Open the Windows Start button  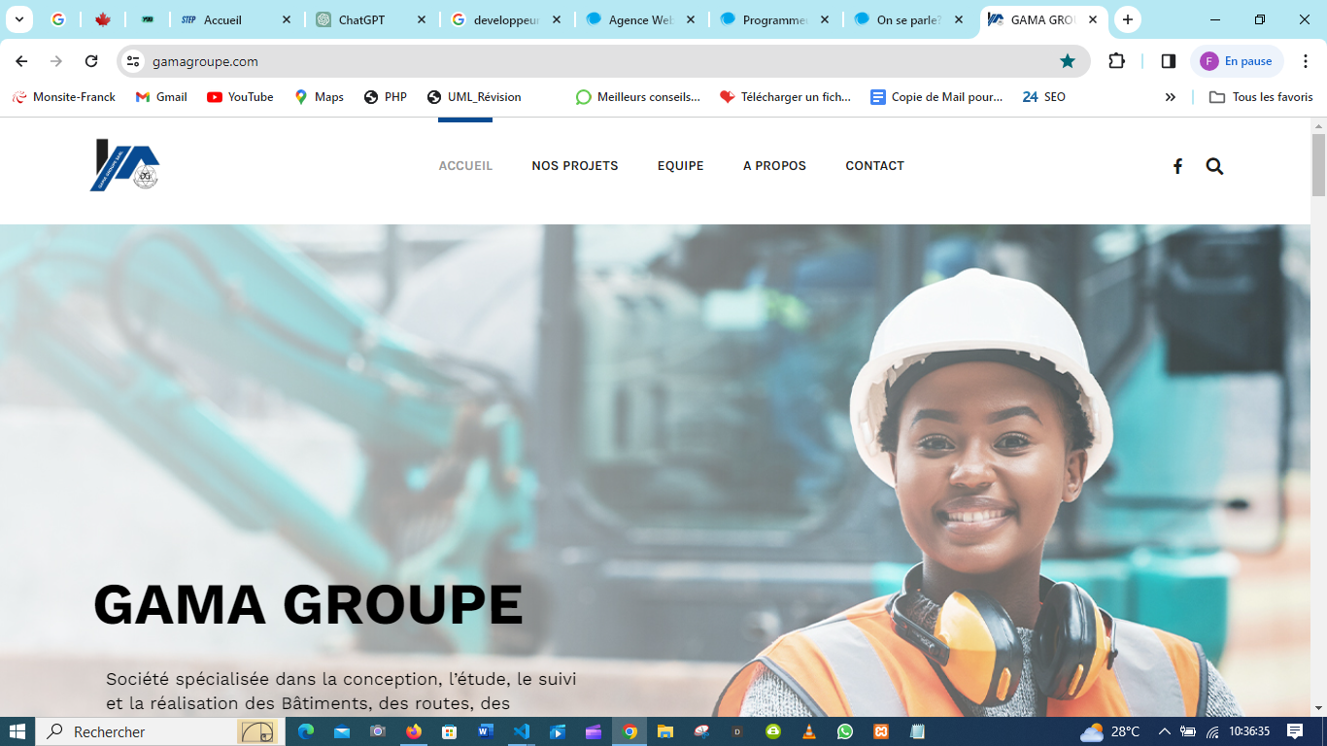click(x=17, y=731)
